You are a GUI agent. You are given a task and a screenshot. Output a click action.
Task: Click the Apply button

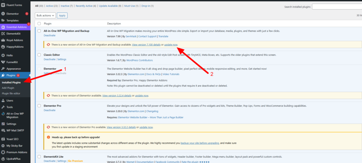[x=62, y=15]
